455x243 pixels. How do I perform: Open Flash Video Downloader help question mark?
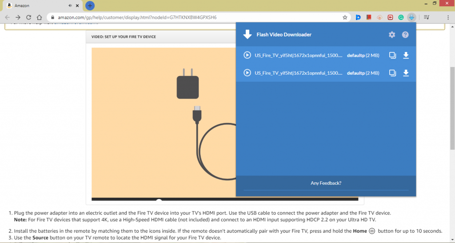tap(405, 35)
